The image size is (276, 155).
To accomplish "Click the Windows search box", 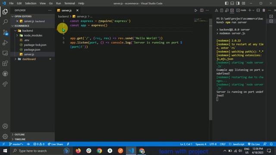I will 41,151.
